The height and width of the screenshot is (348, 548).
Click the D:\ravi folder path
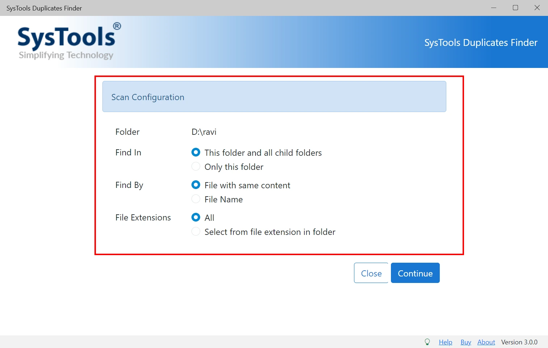coord(204,132)
